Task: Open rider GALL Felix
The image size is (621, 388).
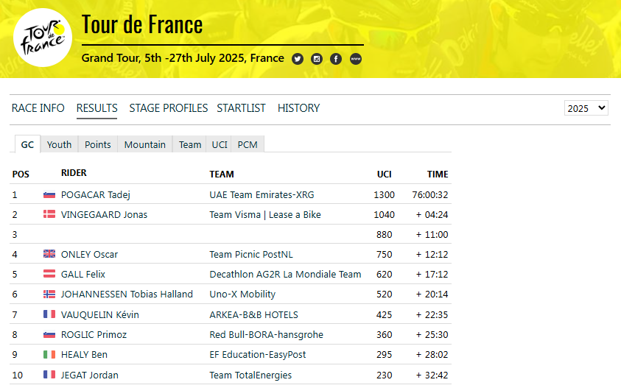Action: coord(83,274)
